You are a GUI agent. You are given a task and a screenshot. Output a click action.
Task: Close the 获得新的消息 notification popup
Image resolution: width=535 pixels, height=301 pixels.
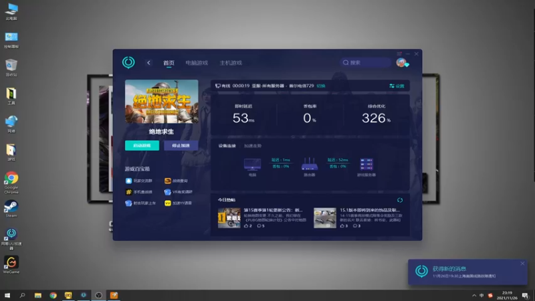(522, 264)
